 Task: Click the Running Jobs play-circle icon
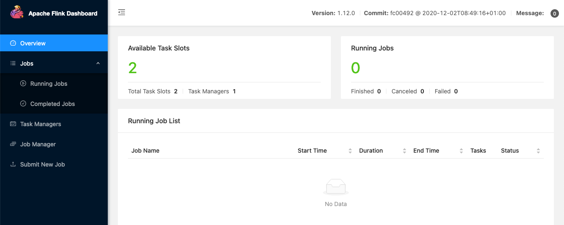tap(23, 83)
